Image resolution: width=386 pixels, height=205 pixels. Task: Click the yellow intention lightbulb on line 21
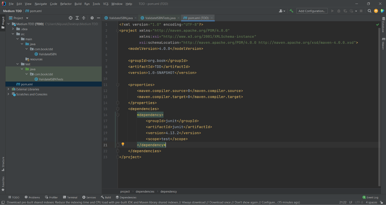coord(123,144)
